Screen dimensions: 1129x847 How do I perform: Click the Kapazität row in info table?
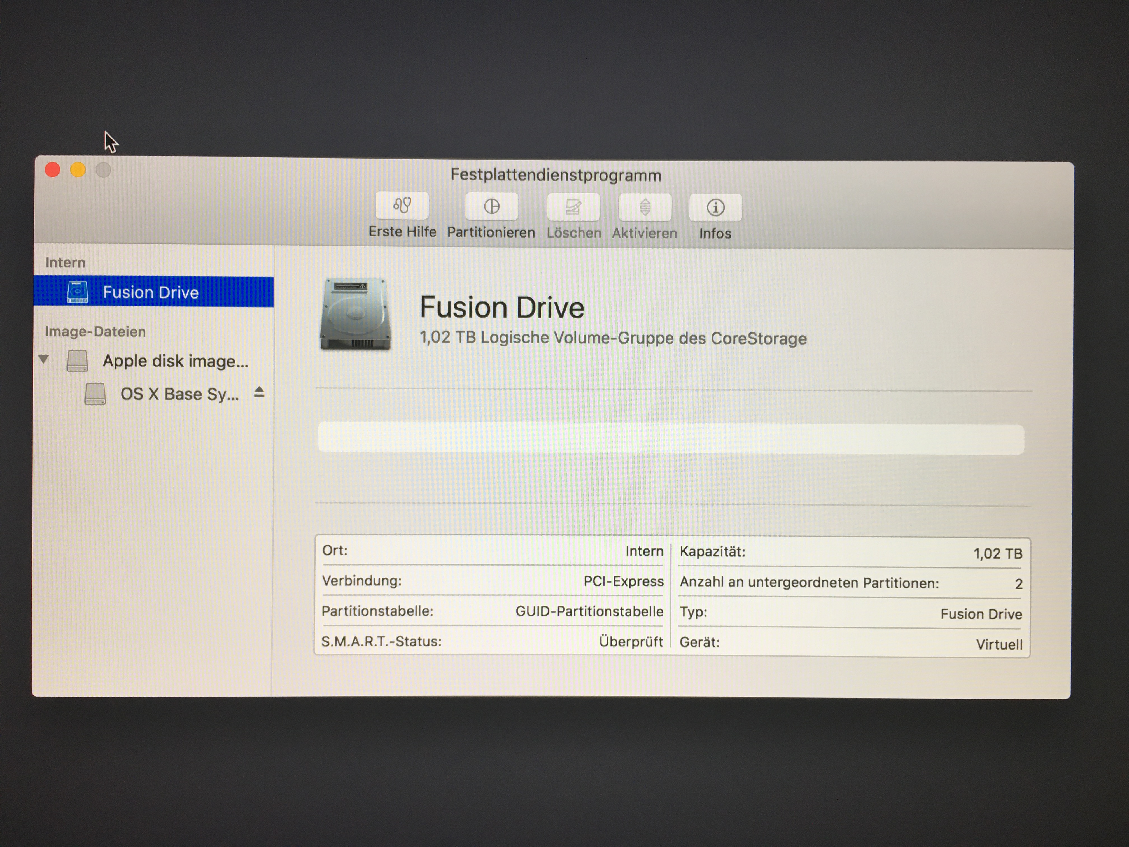click(x=850, y=552)
